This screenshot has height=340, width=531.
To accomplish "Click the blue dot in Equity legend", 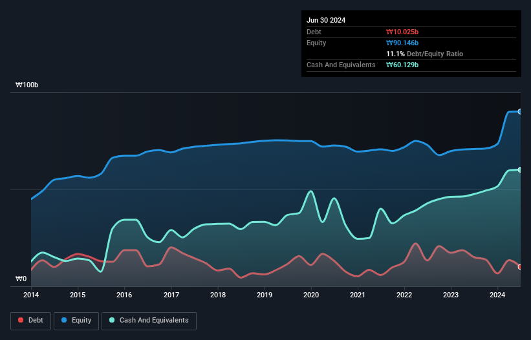I will 64,320.
